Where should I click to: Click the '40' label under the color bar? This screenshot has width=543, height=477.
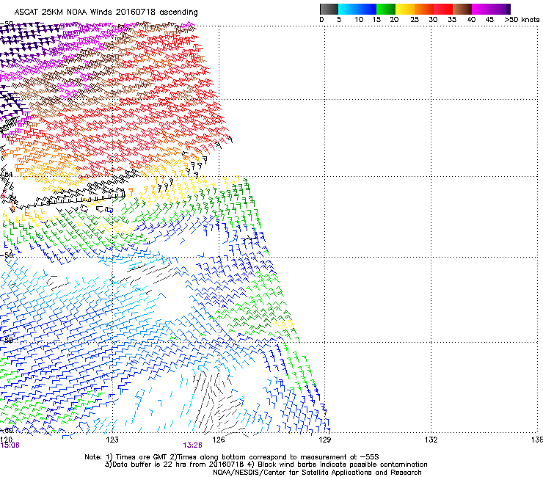pos(471,20)
